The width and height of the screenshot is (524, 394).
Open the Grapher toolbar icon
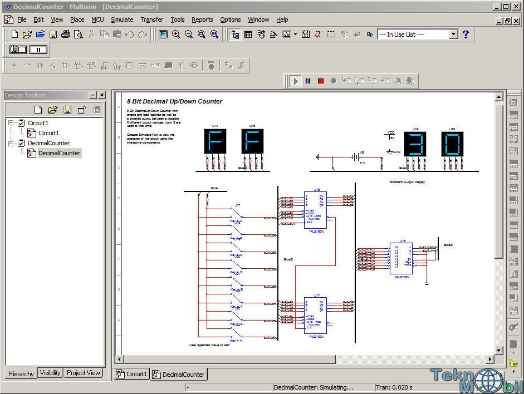tap(287, 35)
